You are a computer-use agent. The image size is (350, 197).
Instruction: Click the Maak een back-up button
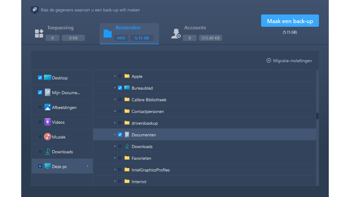[290, 21]
